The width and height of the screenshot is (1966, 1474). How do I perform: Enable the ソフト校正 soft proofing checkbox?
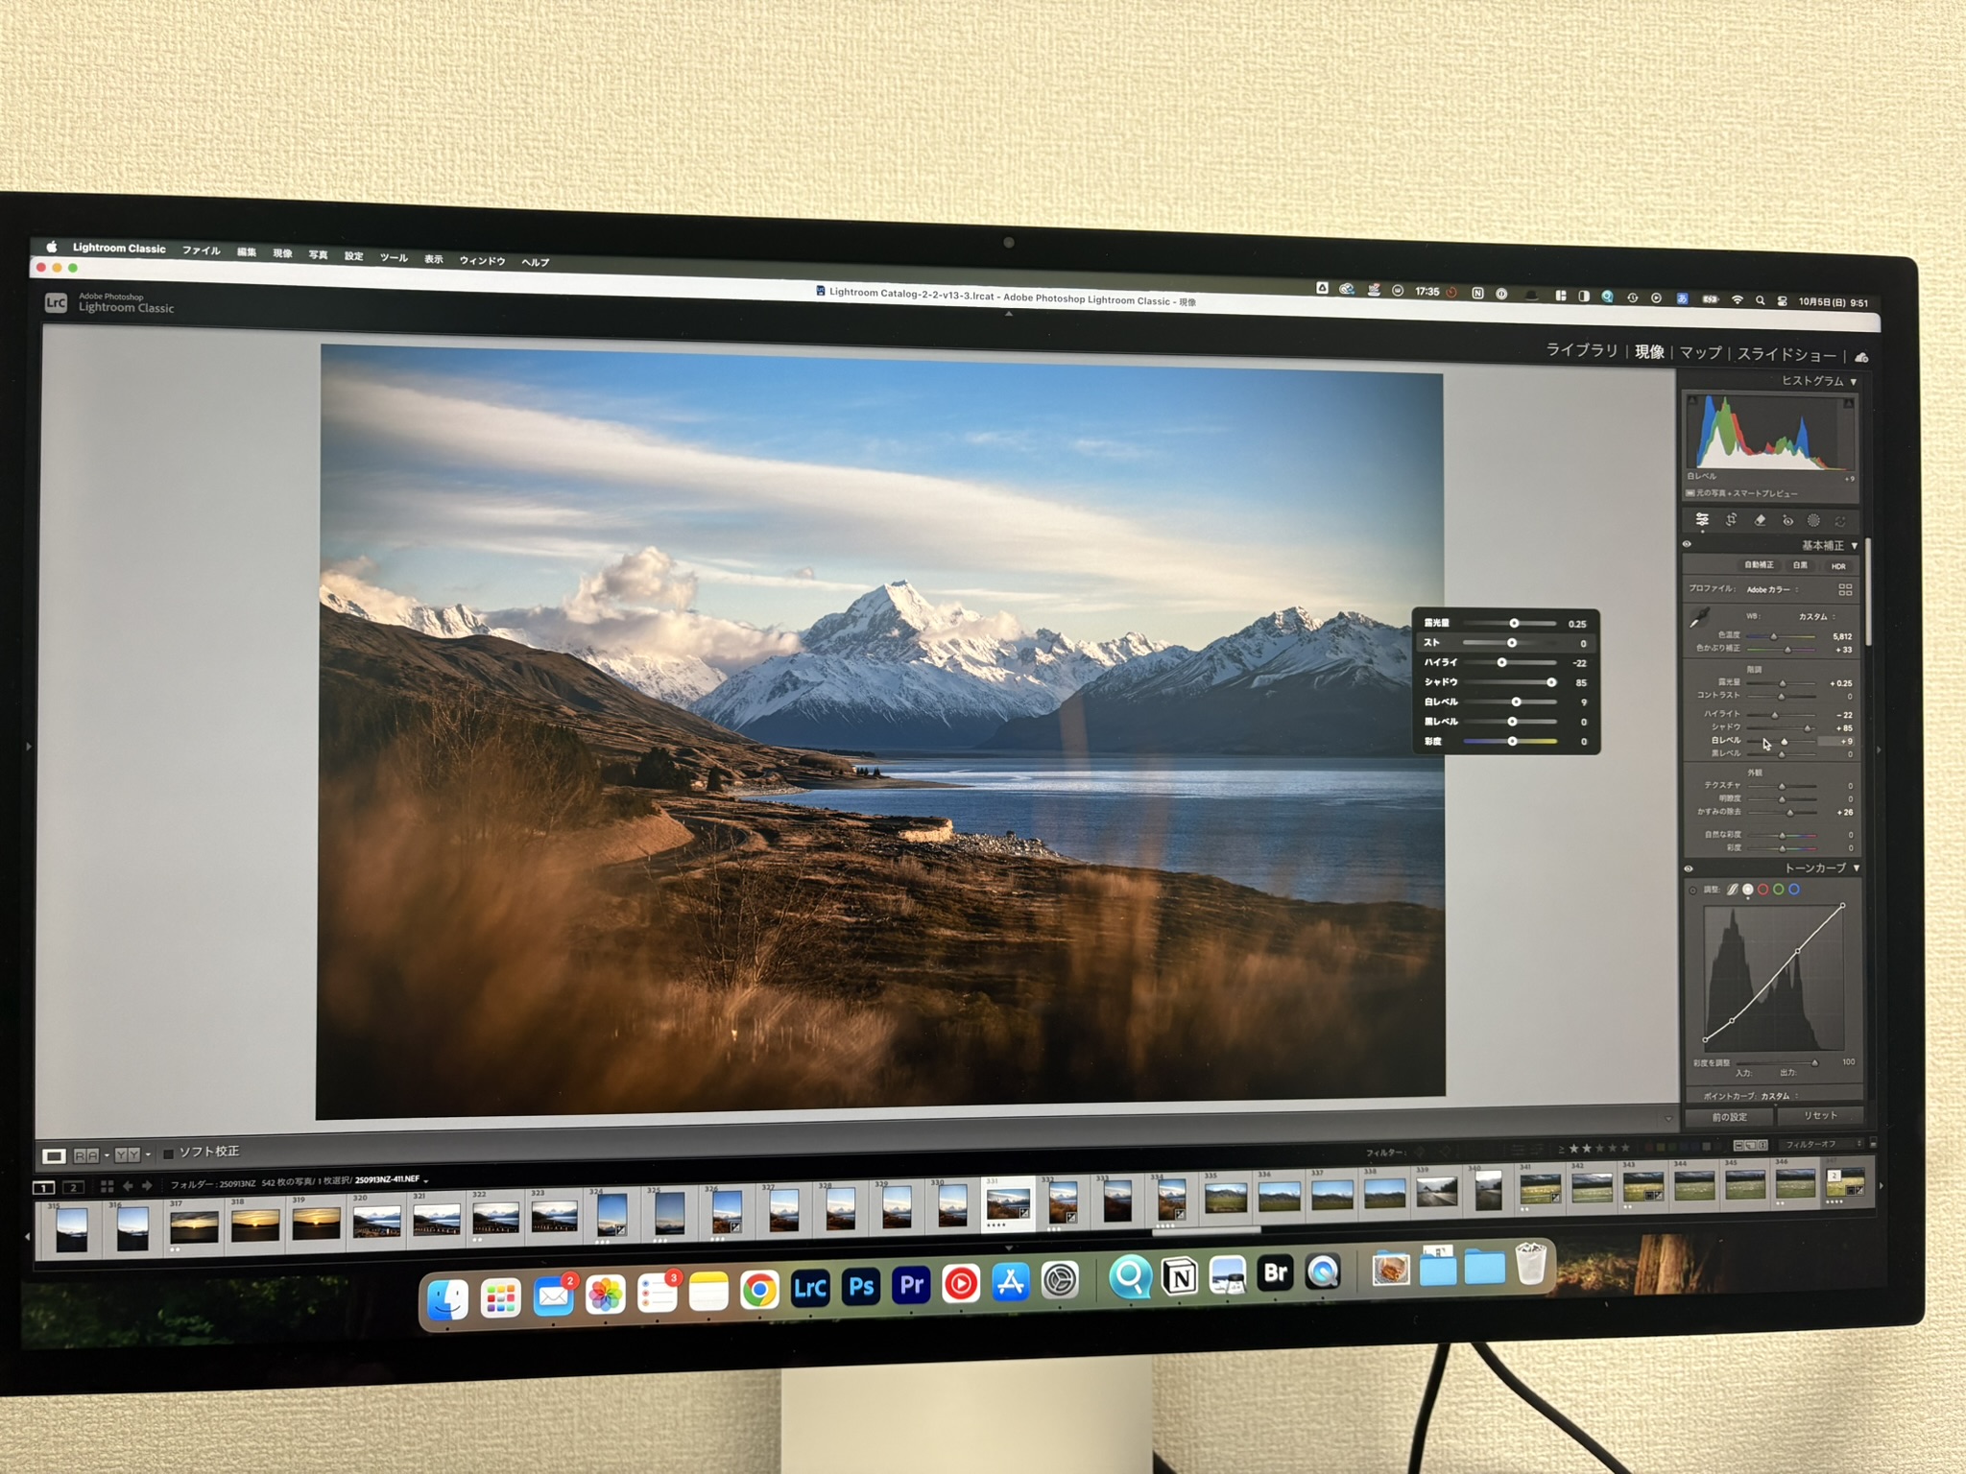[x=169, y=1153]
